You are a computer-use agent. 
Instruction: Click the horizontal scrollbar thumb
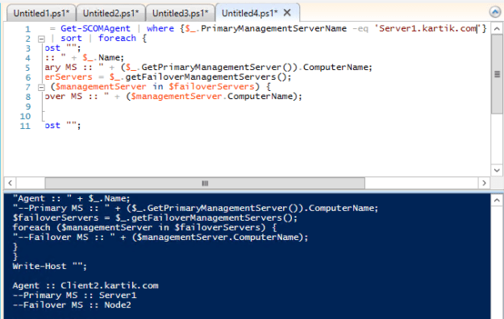205,183
